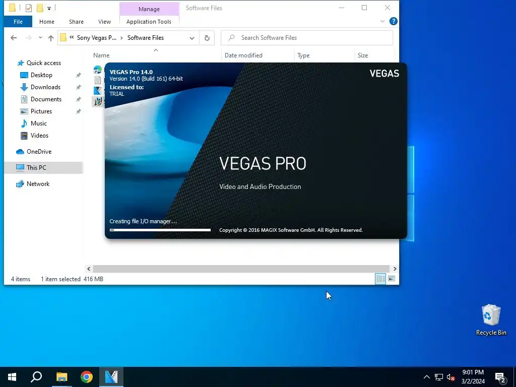Screen dimensions: 516x387
Task: Sort files by Name column
Action: tap(101, 55)
